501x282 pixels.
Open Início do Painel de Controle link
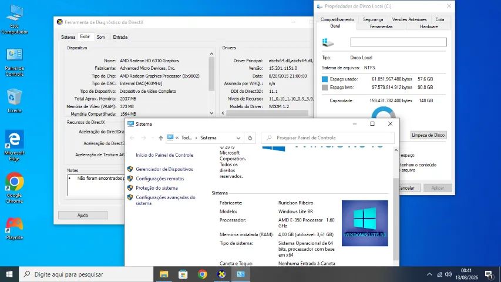point(164,155)
